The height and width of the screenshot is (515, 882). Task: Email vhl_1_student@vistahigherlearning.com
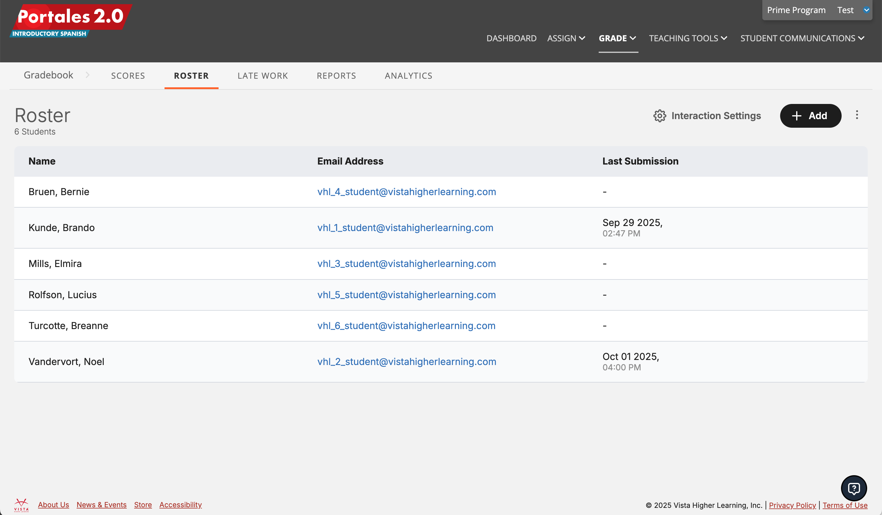(x=405, y=228)
